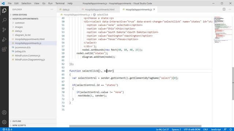The height and width of the screenshot is (131, 234).
Task: Click the vertical scrollbar of the editor
Action: 233,83
